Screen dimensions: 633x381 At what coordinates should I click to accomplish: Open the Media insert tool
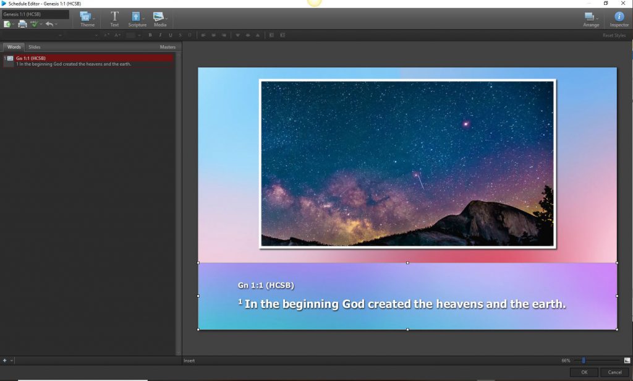(x=160, y=19)
